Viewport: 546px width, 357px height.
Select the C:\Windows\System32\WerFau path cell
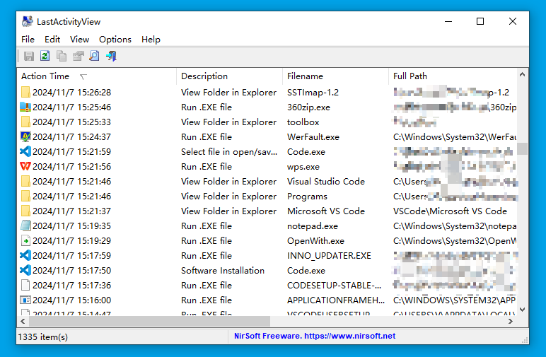tap(455, 137)
